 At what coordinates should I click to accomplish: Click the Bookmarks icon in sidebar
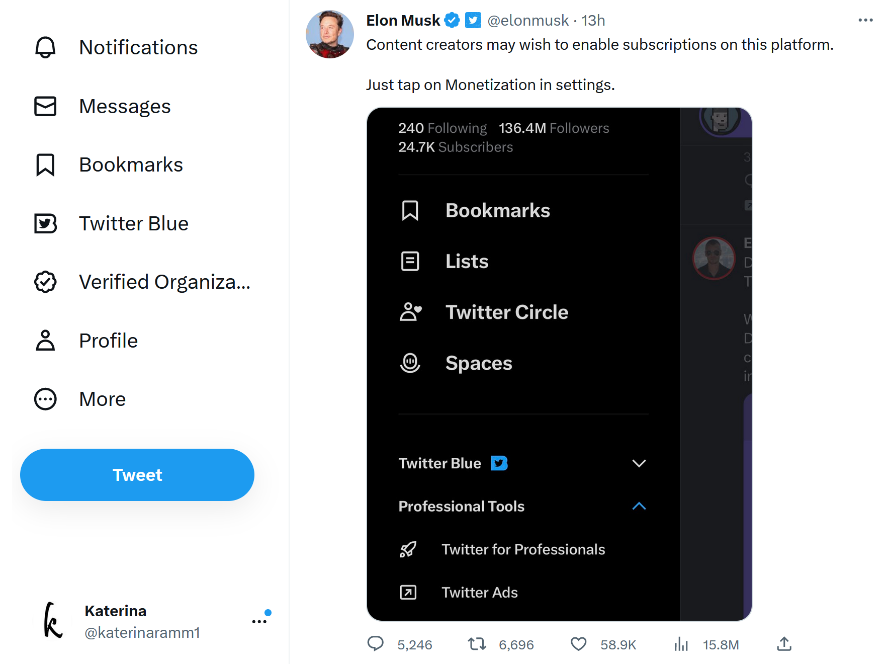[45, 165]
